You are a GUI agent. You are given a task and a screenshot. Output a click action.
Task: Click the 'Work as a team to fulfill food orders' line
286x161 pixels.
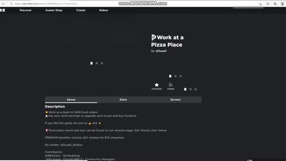click(x=71, y=112)
